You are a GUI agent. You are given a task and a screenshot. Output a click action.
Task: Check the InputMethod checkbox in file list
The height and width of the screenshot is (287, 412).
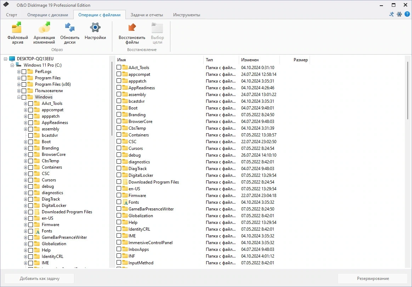[119, 263]
